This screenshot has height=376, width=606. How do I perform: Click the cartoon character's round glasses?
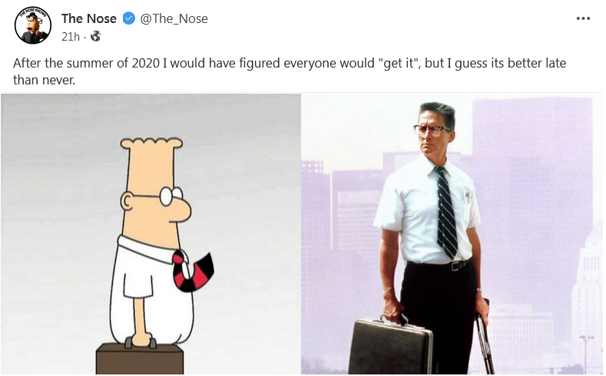[171, 196]
